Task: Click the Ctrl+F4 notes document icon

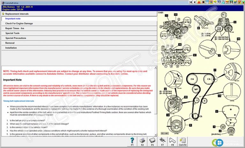Action: [x=182, y=142]
